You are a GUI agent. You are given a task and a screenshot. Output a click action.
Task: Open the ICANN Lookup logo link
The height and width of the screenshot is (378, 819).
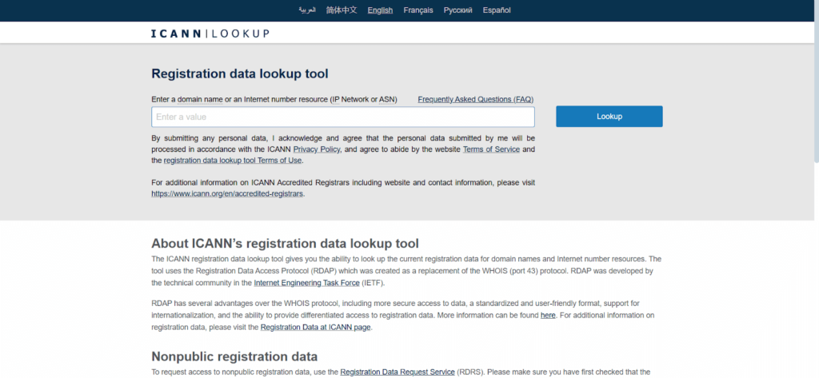[210, 34]
